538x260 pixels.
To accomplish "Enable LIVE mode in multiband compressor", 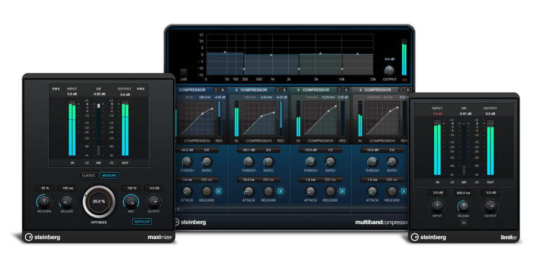I will [184, 72].
